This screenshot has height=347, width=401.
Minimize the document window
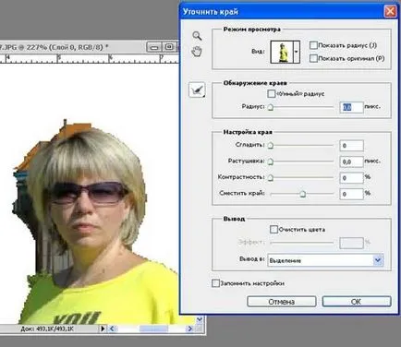click(154, 47)
